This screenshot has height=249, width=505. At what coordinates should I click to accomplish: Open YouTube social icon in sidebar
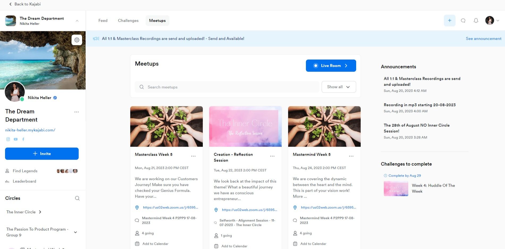pos(16,139)
